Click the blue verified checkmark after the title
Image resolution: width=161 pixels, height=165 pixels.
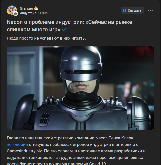pyautogui.click(x=64, y=30)
